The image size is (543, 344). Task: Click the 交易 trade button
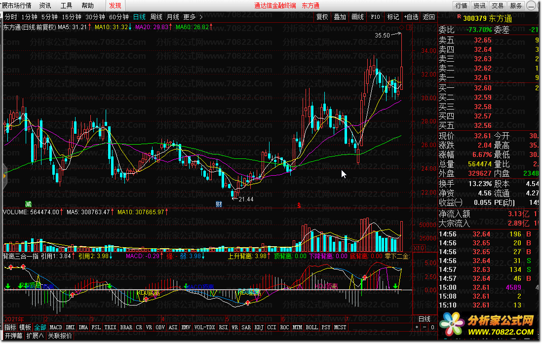click(498, 5)
